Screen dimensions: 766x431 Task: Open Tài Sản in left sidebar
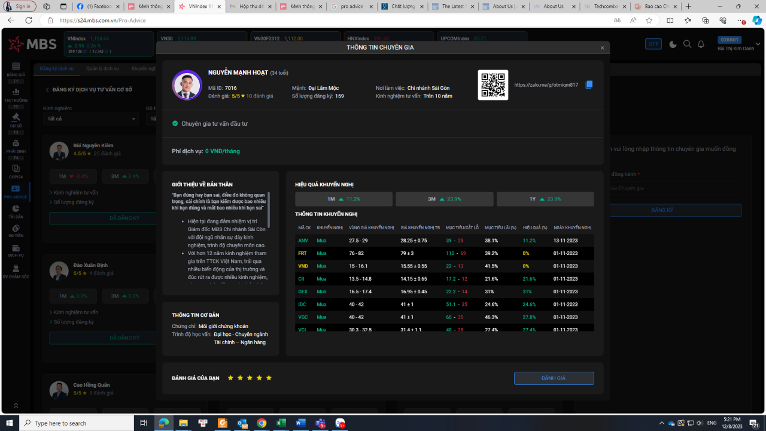pos(16,212)
